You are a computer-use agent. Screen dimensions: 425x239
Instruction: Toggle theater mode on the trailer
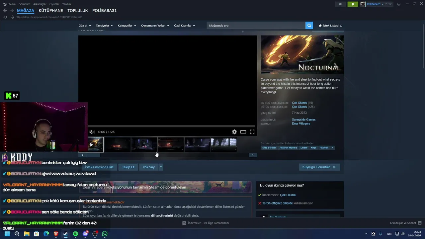tap(243, 132)
